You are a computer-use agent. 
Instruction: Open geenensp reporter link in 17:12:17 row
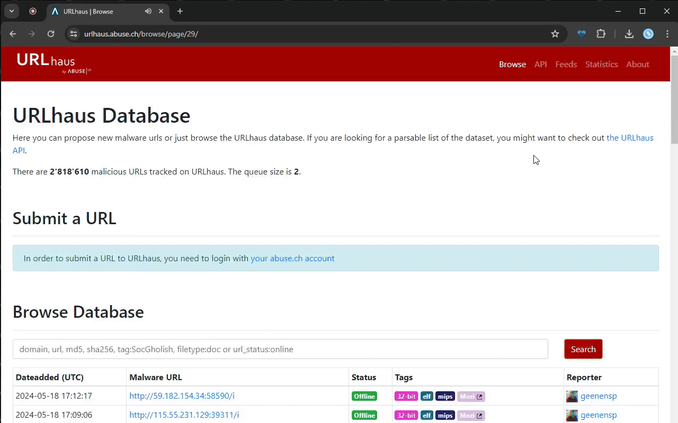[x=599, y=396]
